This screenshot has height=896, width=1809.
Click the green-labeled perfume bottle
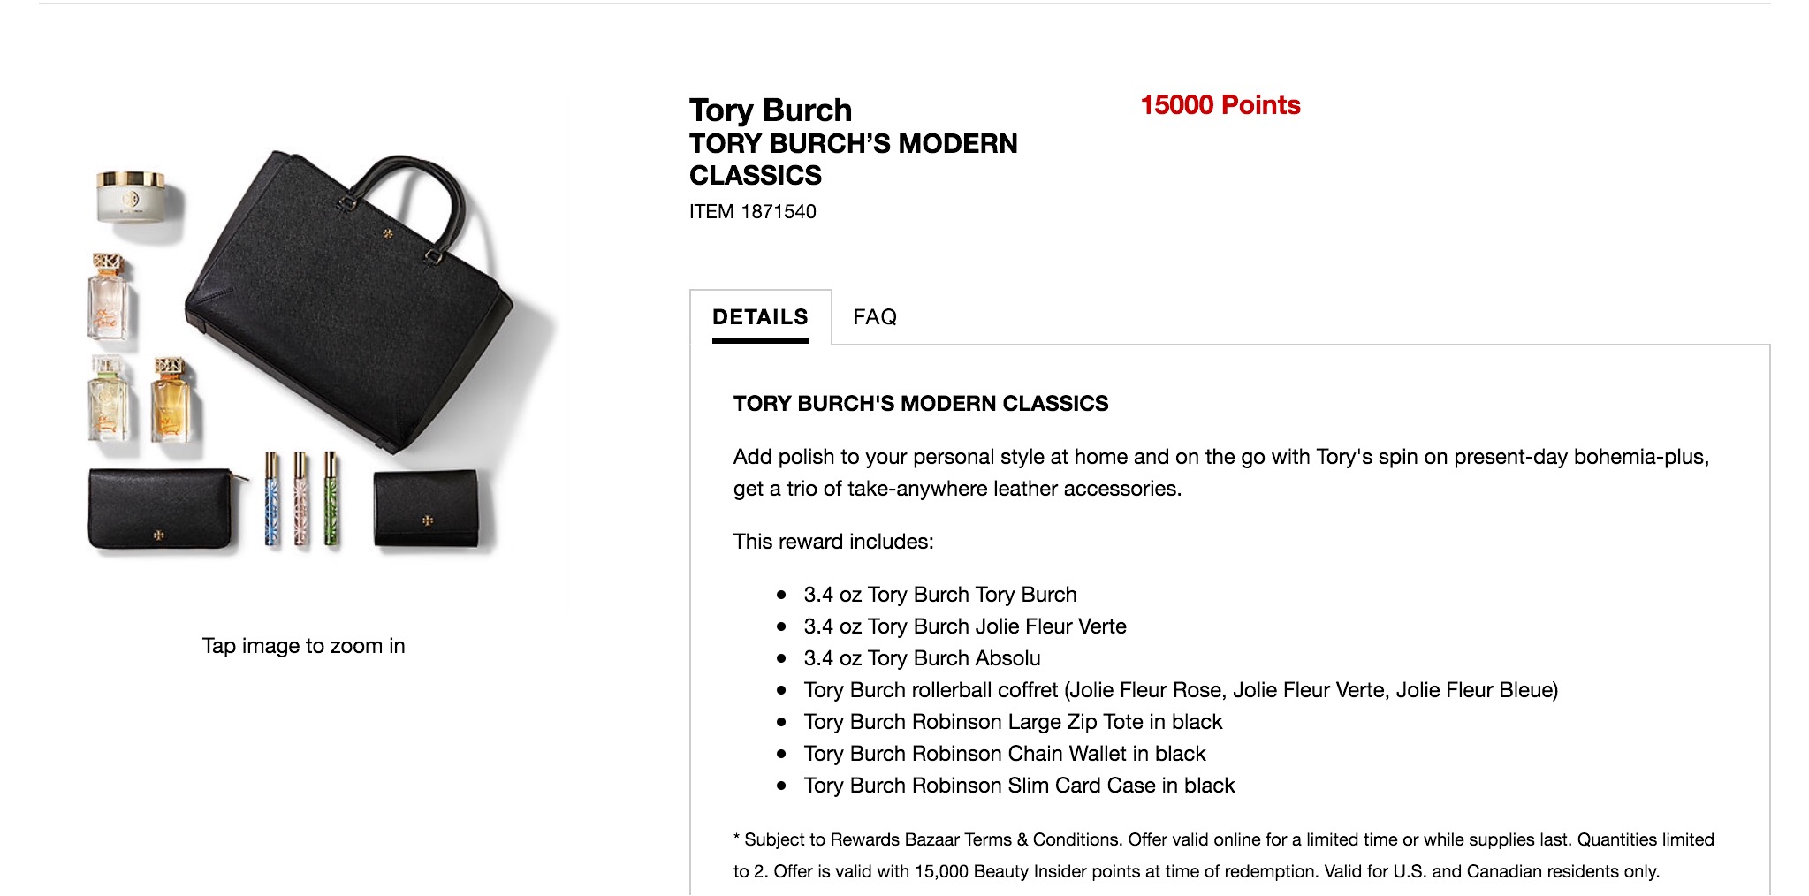[108, 399]
